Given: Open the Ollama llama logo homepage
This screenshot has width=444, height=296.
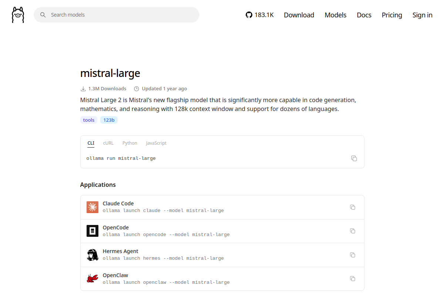Looking at the screenshot, I should tap(18, 15).
